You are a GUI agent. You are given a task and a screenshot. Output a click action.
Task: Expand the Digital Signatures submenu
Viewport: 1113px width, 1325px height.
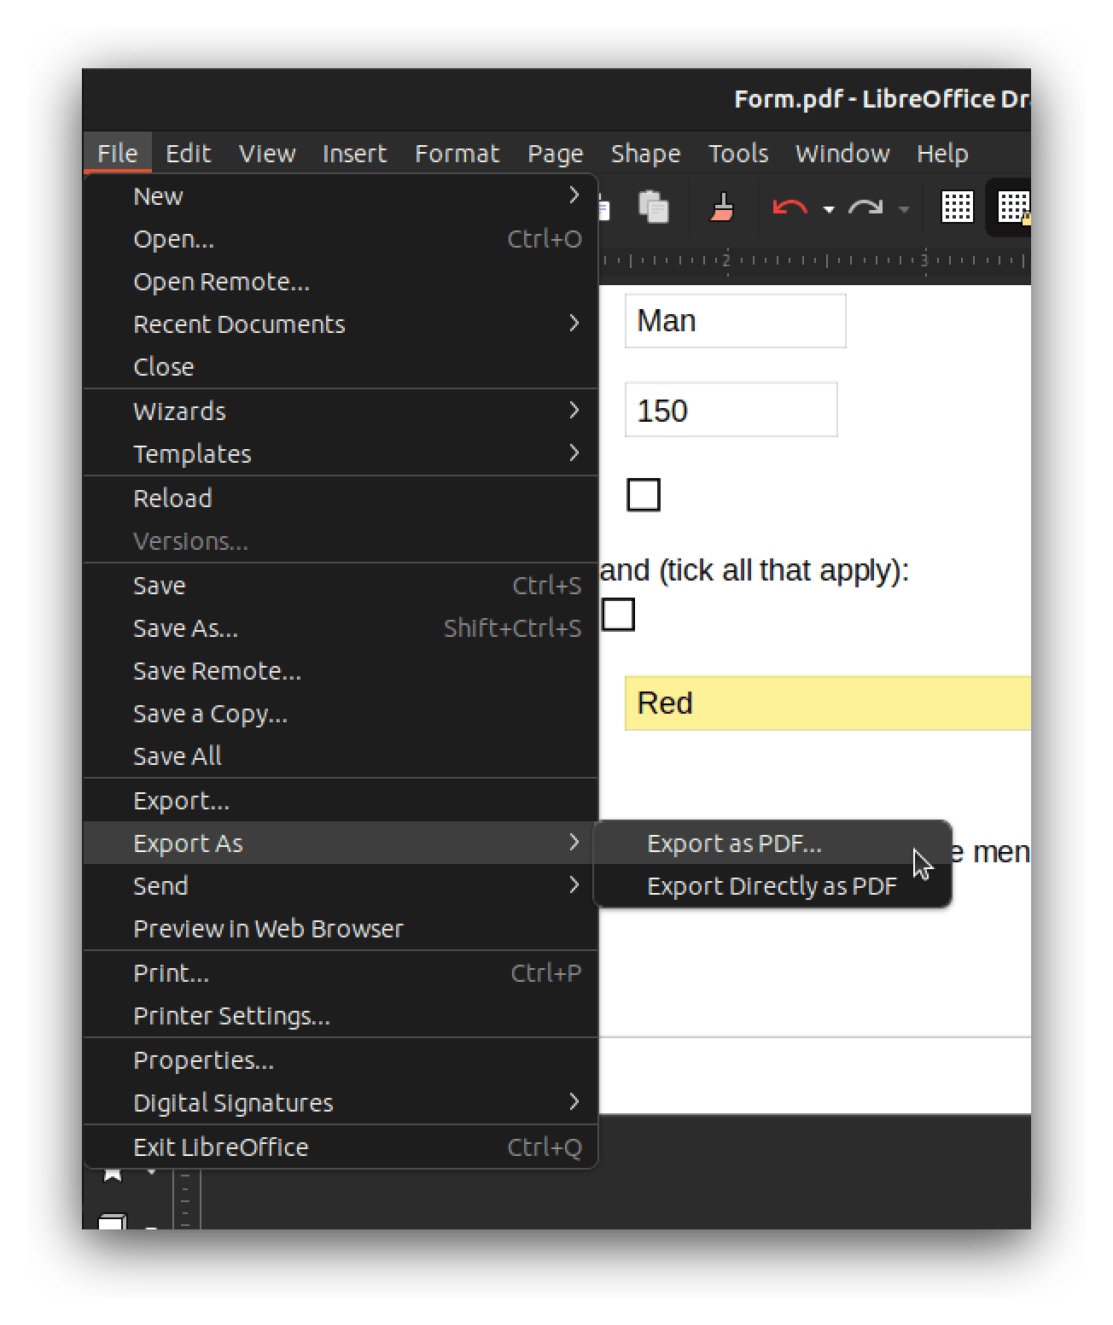pyautogui.click(x=341, y=1103)
